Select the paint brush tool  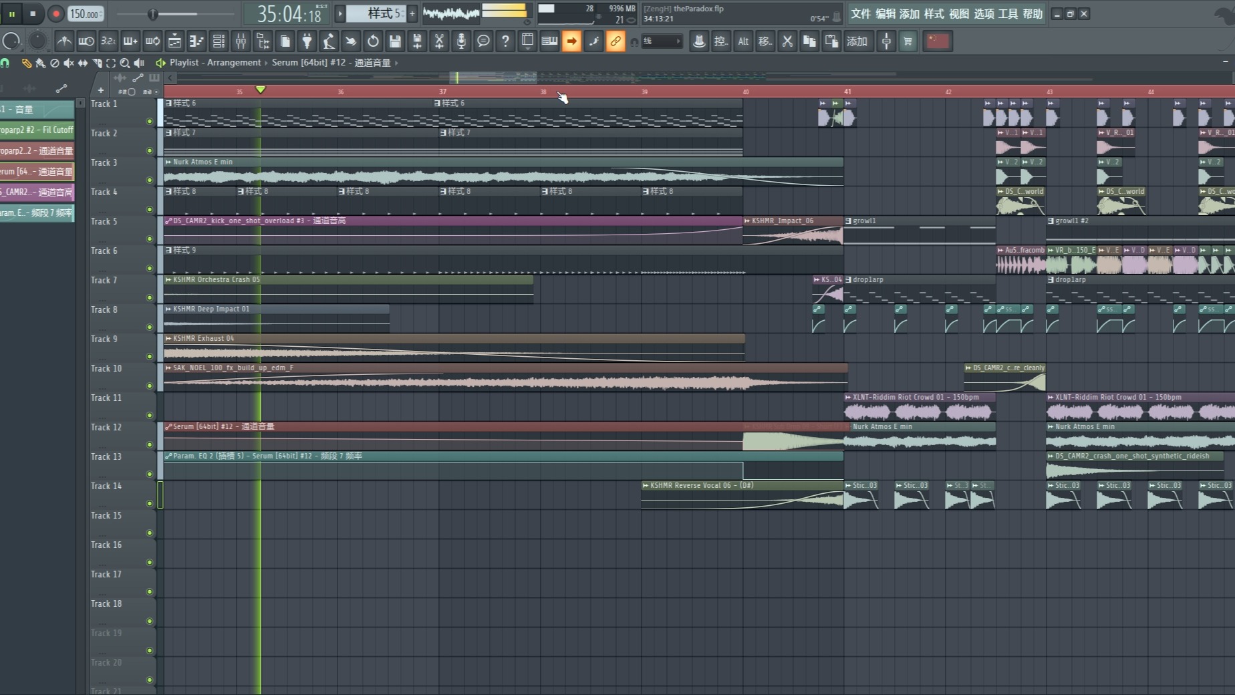(40, 63)
